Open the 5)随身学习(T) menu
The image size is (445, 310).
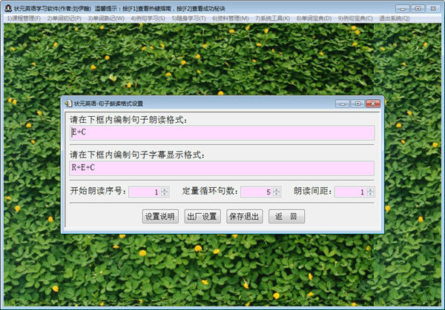[x=188, y=18]
